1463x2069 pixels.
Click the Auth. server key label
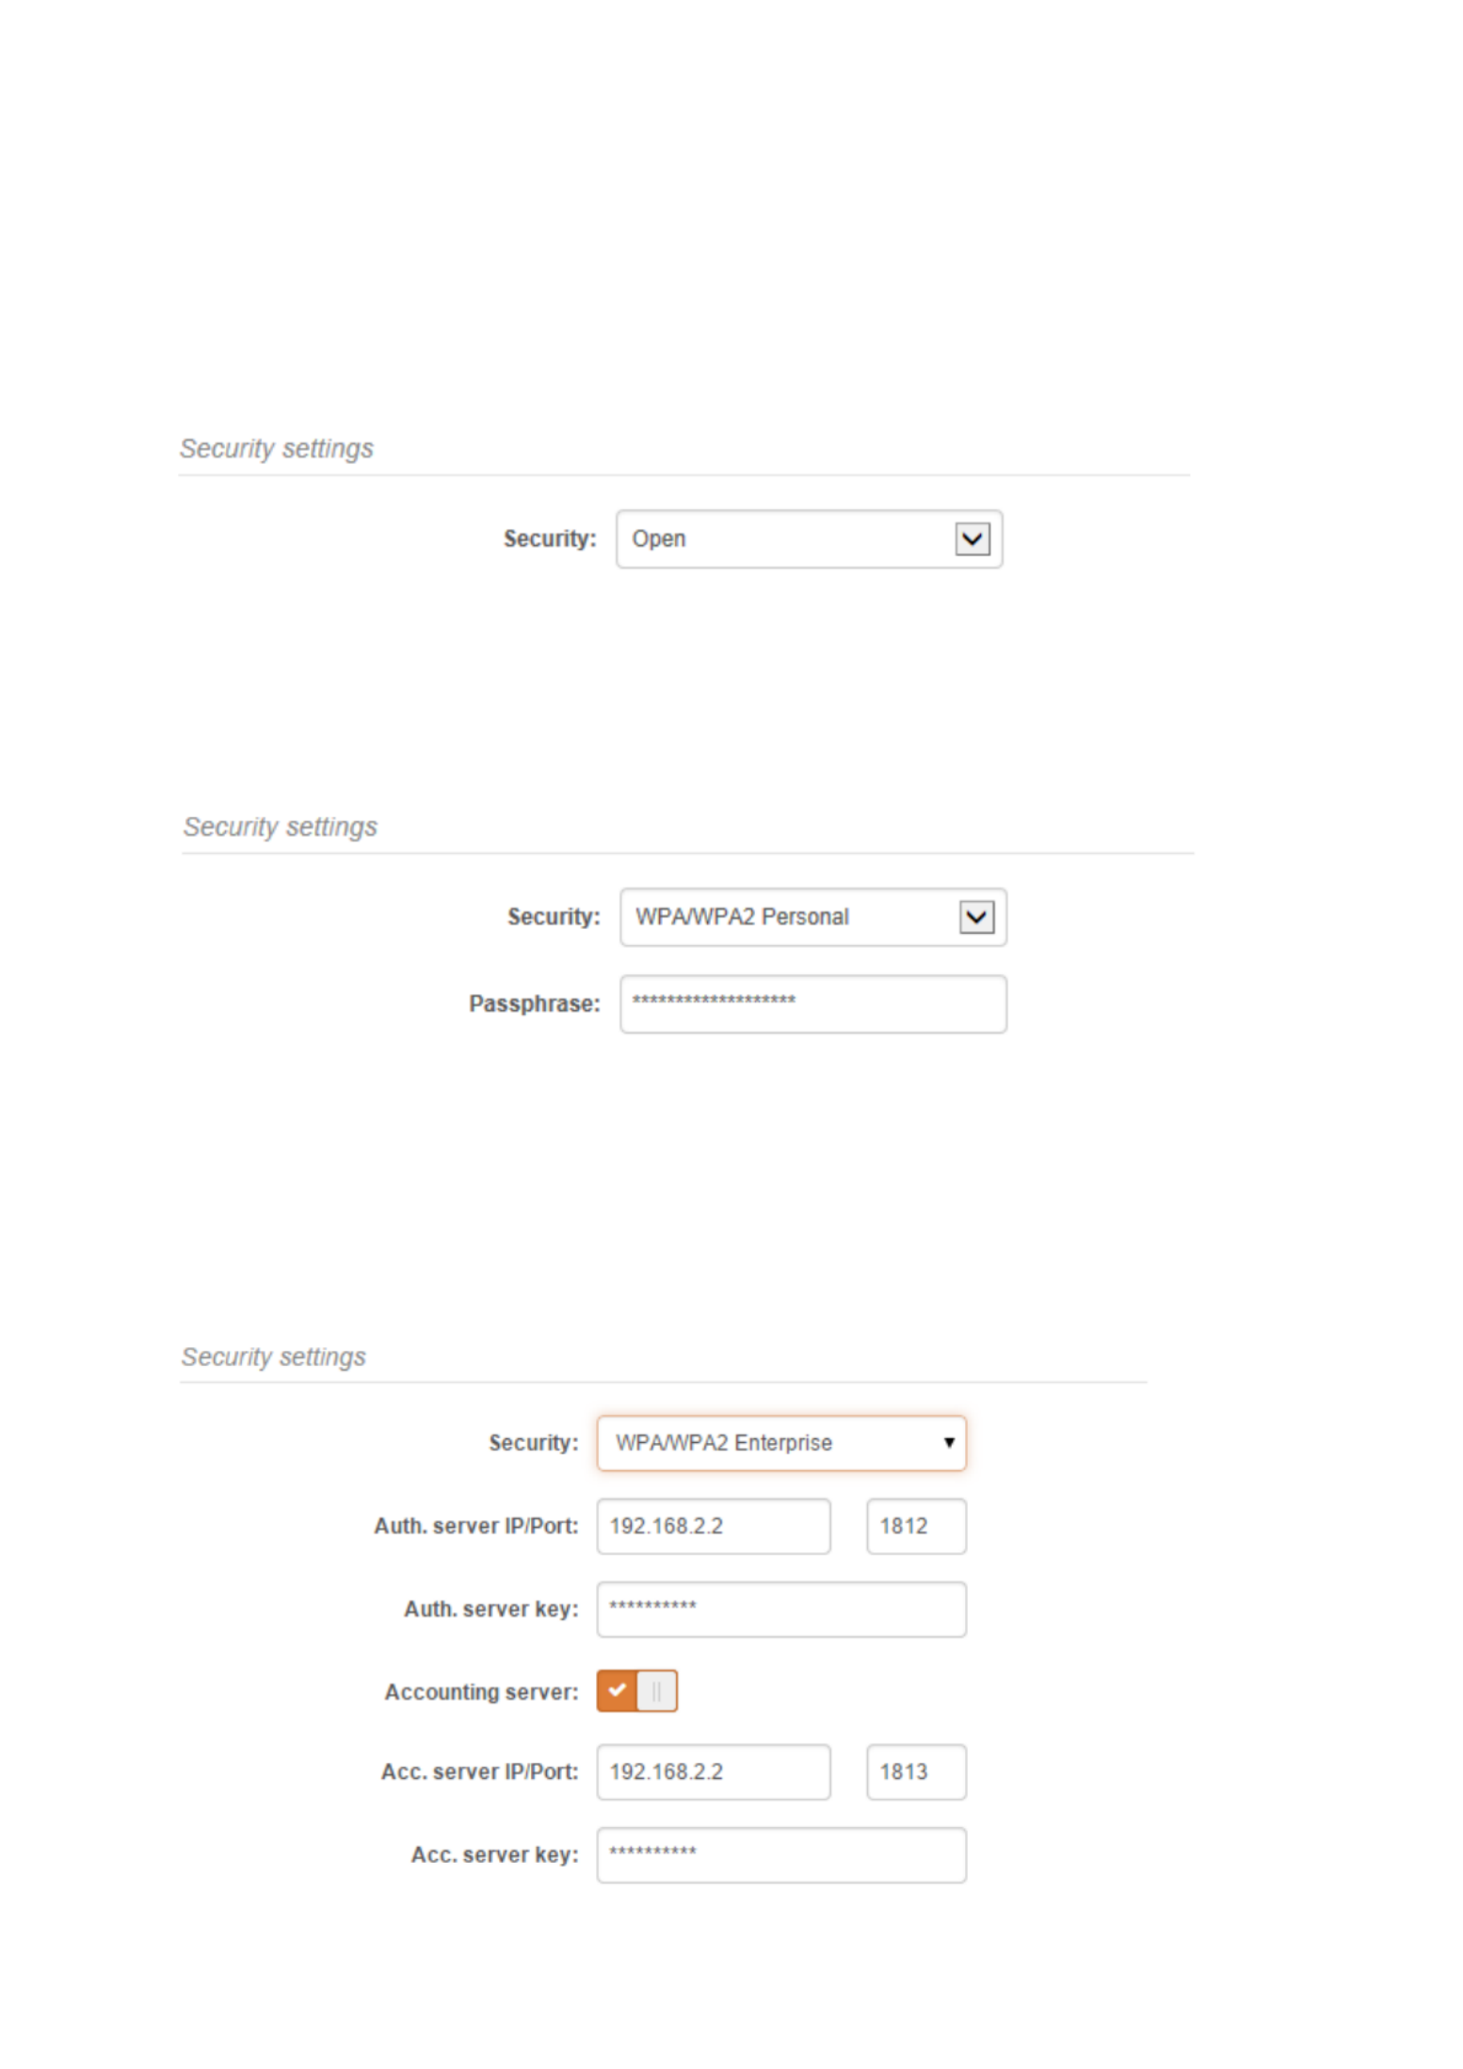pos(490,1609)
